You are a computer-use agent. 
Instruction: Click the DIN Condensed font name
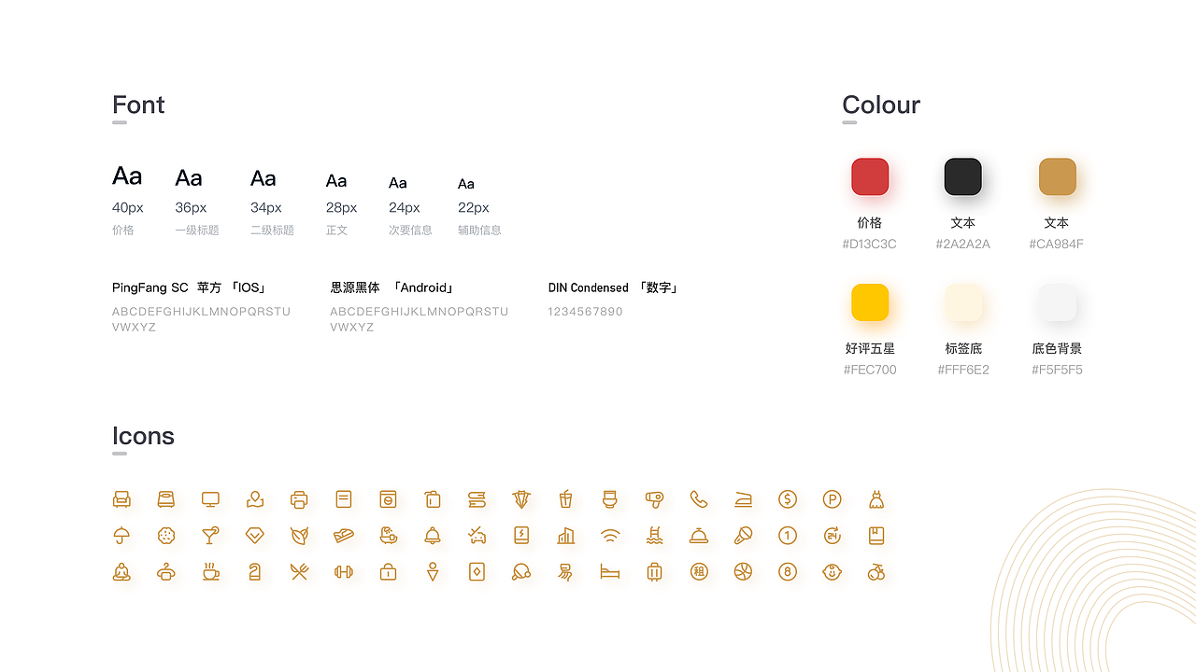pyautogui.click(x=588, y=287)
